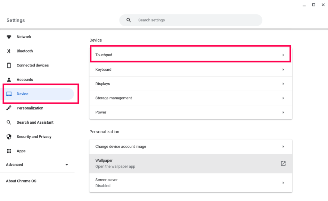Click the Connected devices phone icon
Viewport: 328px width, 201px height.
click(9, 65)
